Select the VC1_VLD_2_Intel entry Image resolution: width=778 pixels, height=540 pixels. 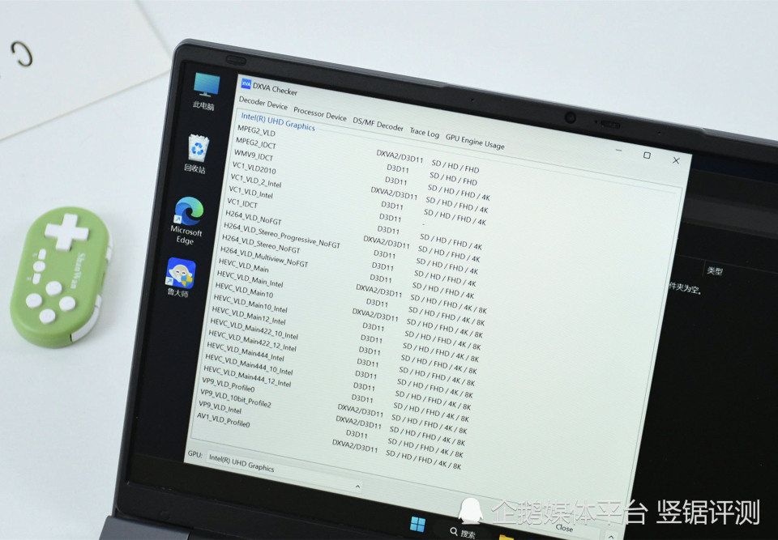pos(256,181)
